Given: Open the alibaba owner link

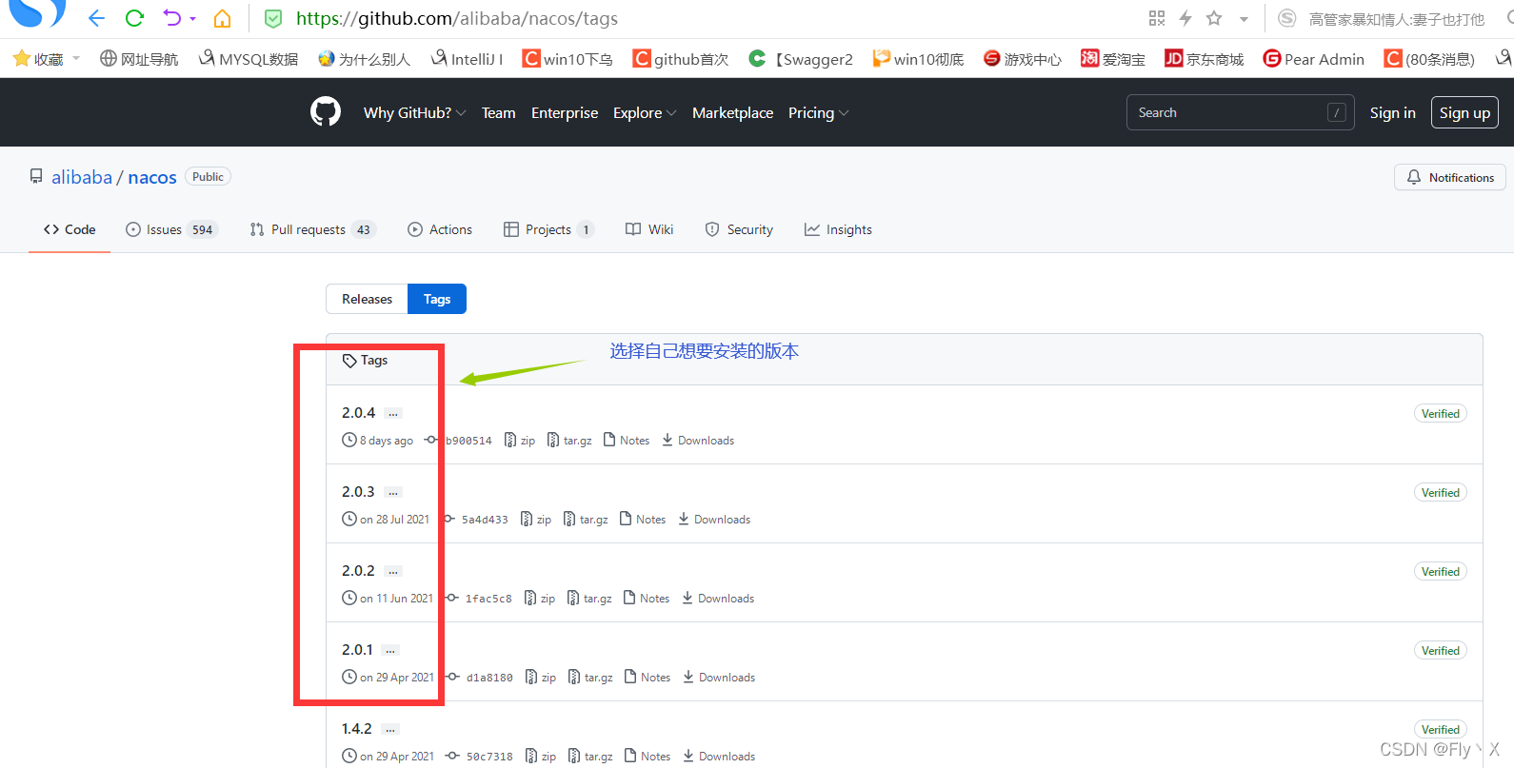Looking at the screenshot, I should (x=82, y=177).
